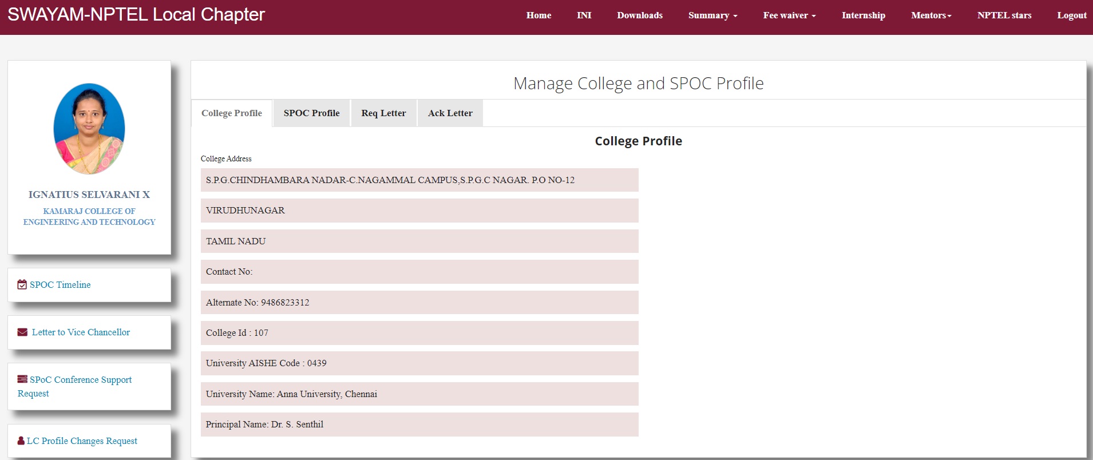1093x460 pixels.
Task: Open the NPTEL stars page
Action: click(1004, 15)
